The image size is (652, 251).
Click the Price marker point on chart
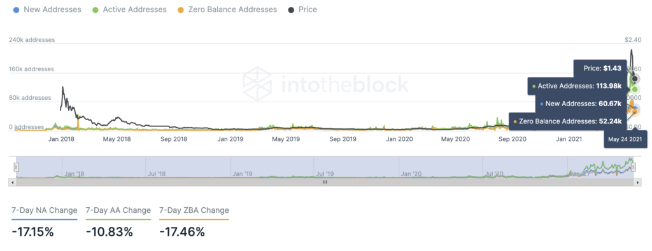[635, 79]
